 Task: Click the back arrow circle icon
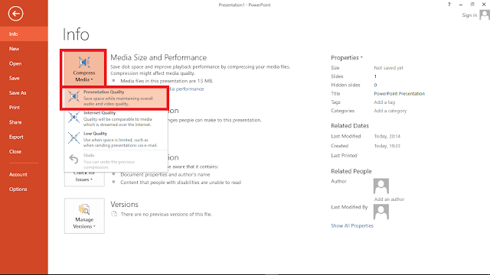[x=15, y=14]
